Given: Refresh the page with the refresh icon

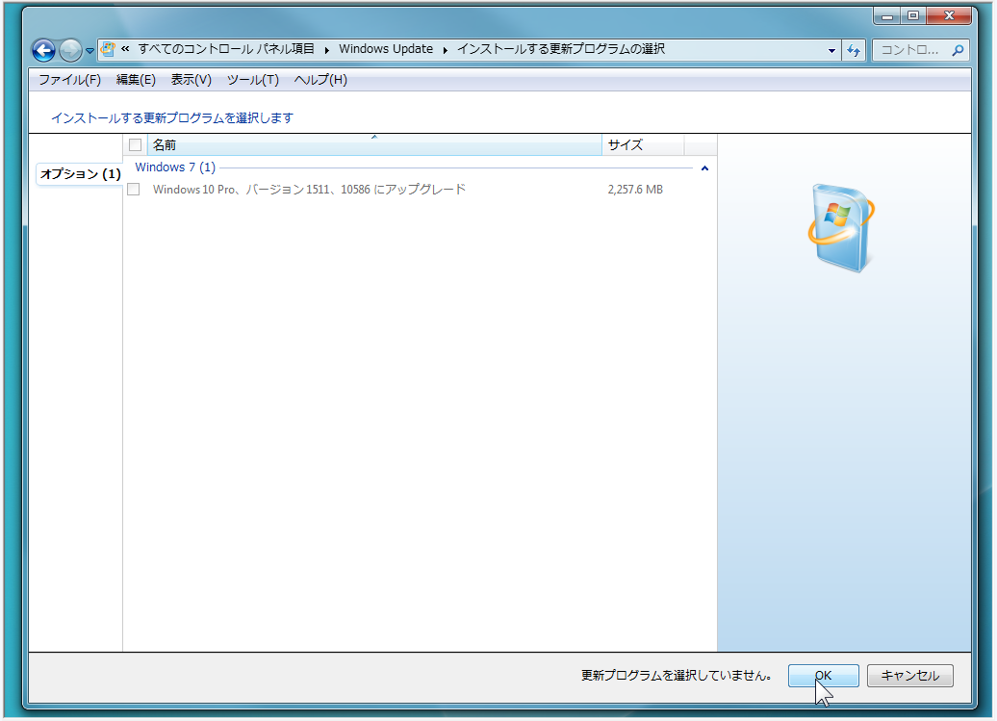Looking at the screenshot, I should click(854, 50).
